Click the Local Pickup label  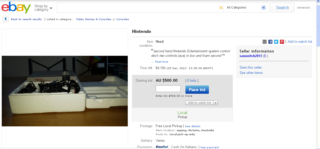[x=182, y=115]
